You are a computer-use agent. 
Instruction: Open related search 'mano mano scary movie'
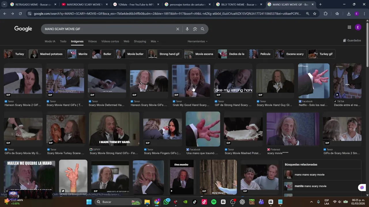(321, 175)
